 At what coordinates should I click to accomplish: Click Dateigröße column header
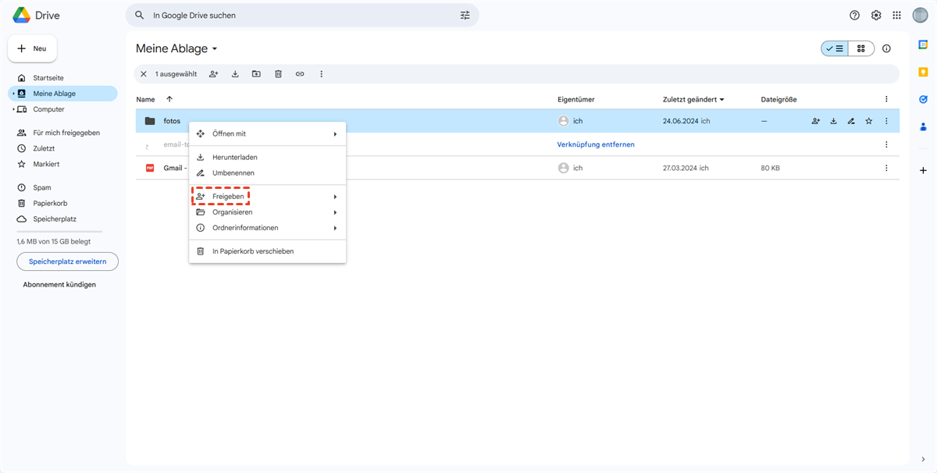[778, 99]
